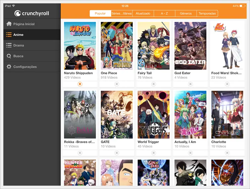Open the World Trigger poster

coord(154,115)
